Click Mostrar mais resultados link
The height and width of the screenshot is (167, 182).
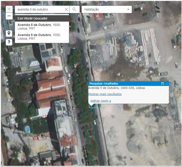click(x=105, y=94)
